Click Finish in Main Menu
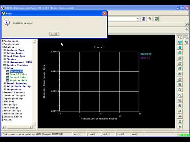Screen dimensions: 190x142 (8, 120)
